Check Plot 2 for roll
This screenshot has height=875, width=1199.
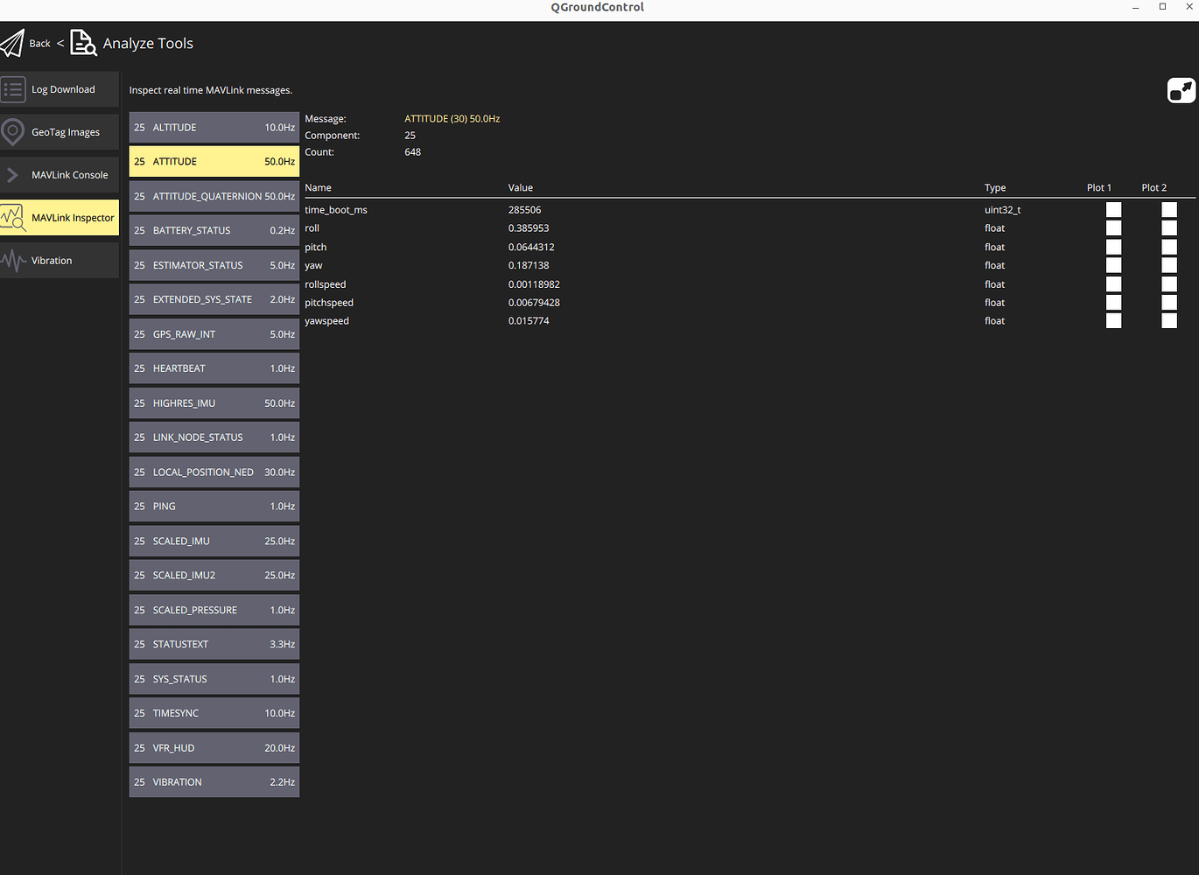click(x=1169, y=228)
